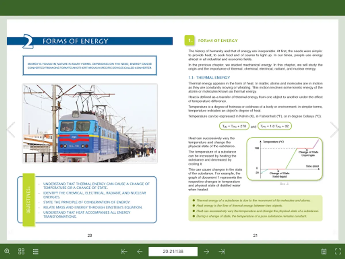This screenshot has width=345, height=259.
Task: Click the summary bullet about change of state temperature
Action: click(x=252, y=216)
